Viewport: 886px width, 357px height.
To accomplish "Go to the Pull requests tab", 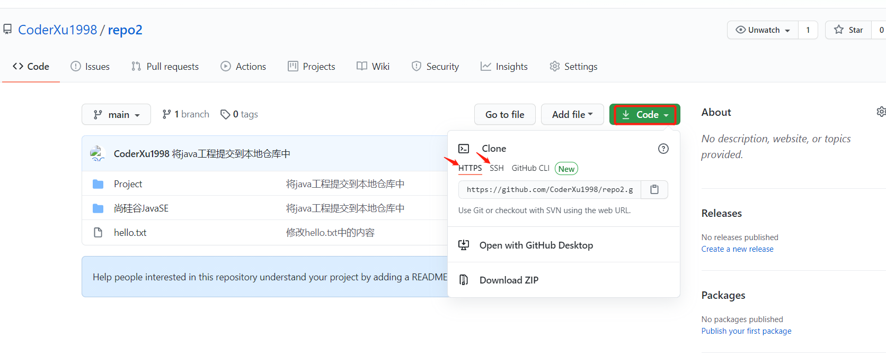I will pos(165,66).
